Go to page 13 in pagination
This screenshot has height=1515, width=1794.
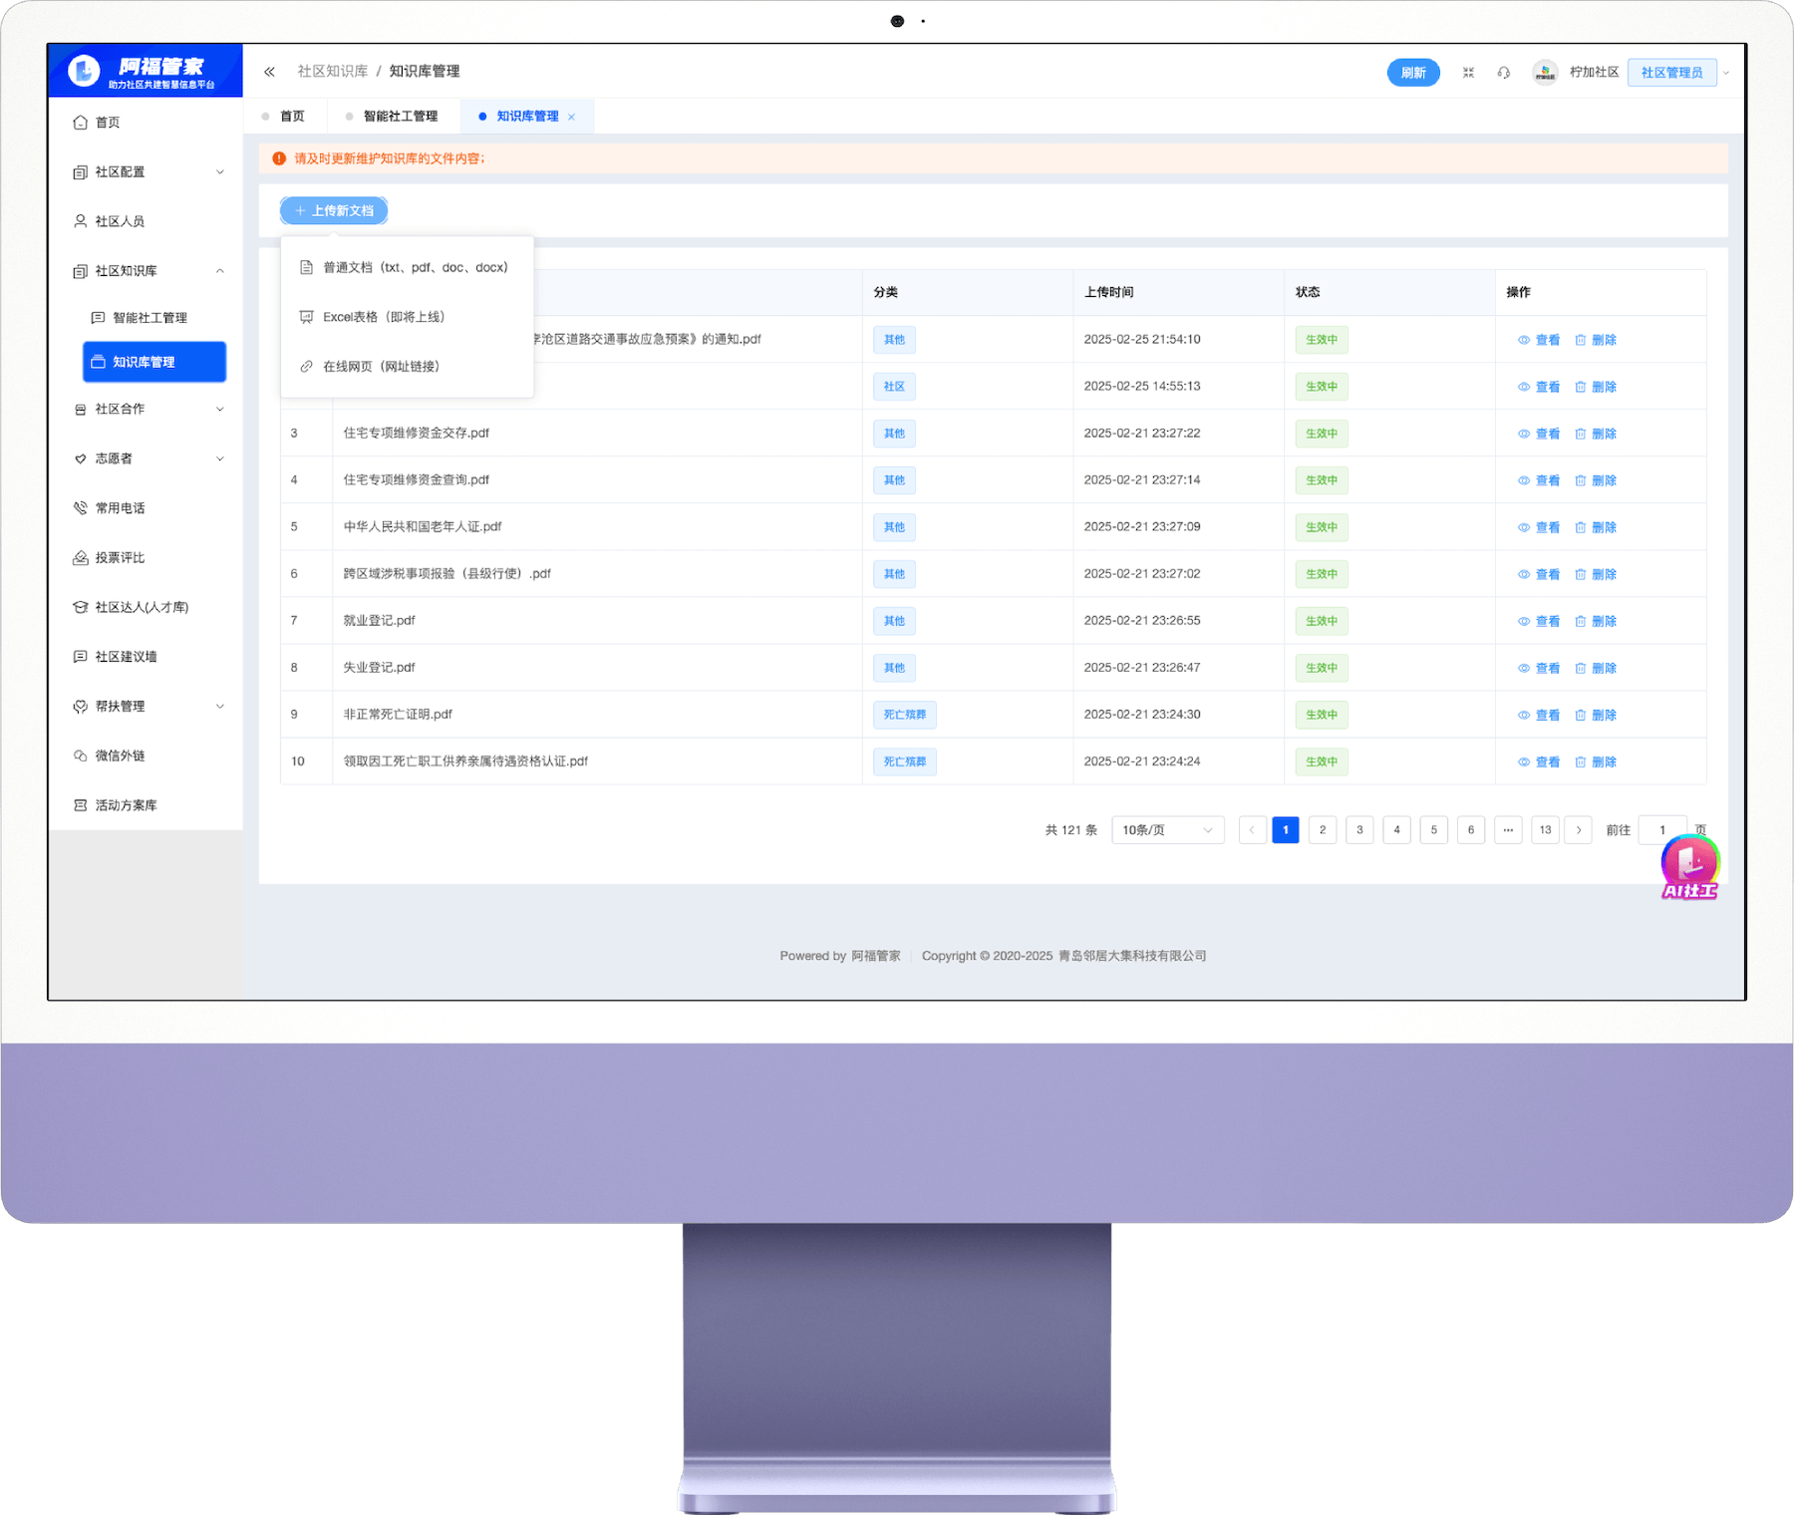coord(1545,830)
